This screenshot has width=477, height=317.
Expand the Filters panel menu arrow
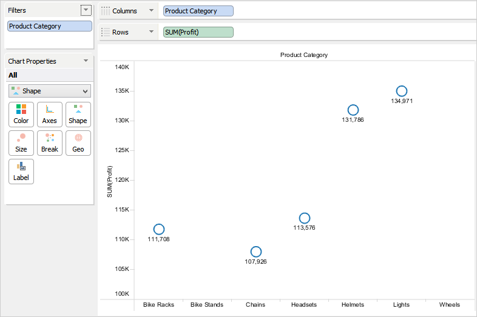(x=86, y=10)
